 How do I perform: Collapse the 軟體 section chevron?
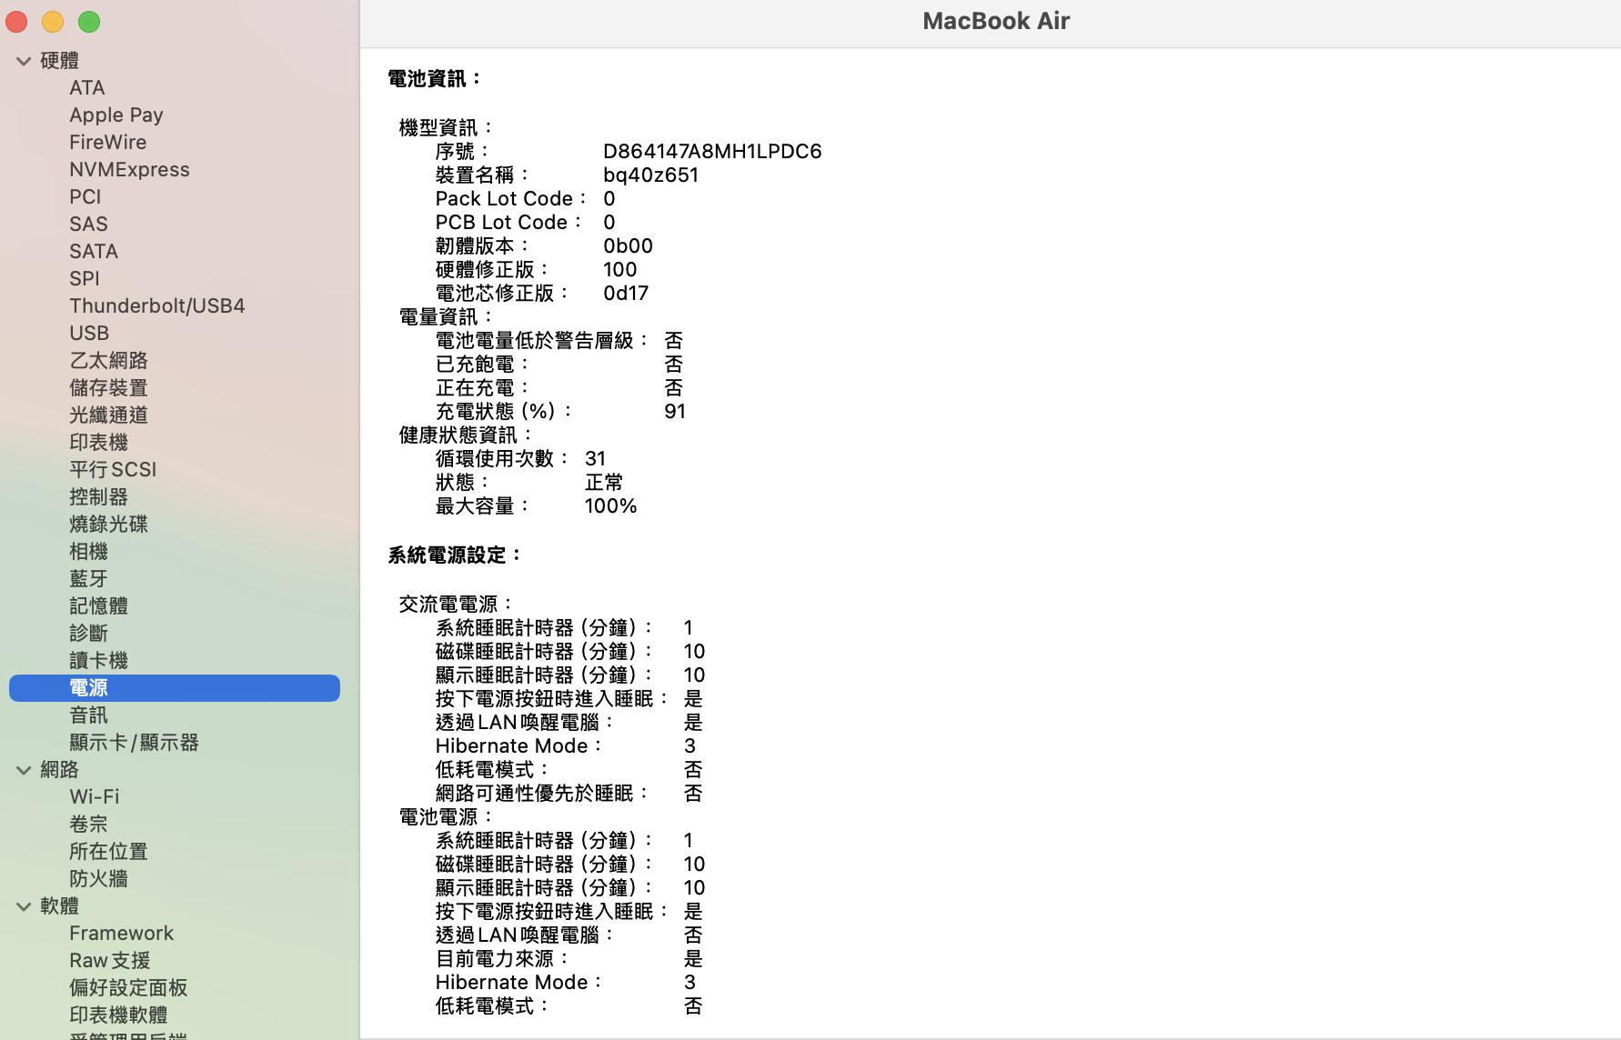(24, 906)
